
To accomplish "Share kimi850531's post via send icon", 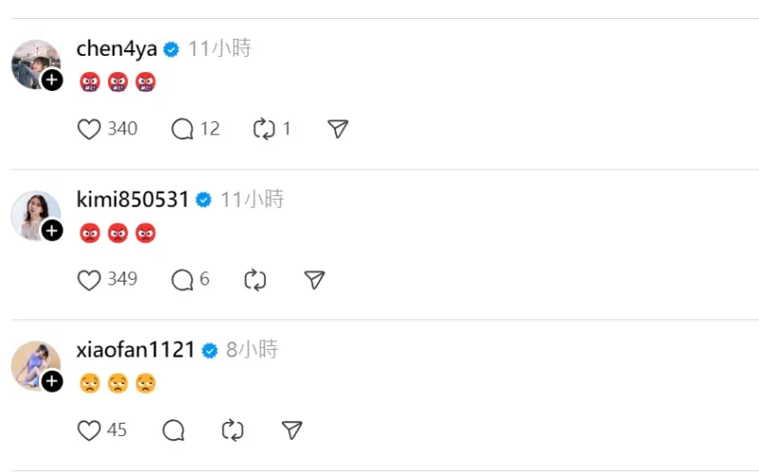I will (315, 280).
